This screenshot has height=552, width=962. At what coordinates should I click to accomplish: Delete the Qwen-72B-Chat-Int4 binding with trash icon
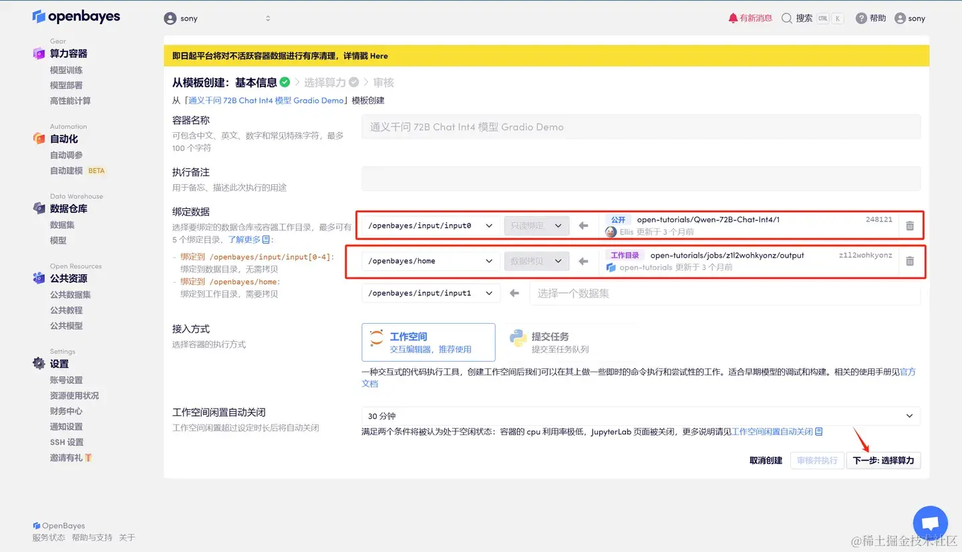tap(910, 226)
